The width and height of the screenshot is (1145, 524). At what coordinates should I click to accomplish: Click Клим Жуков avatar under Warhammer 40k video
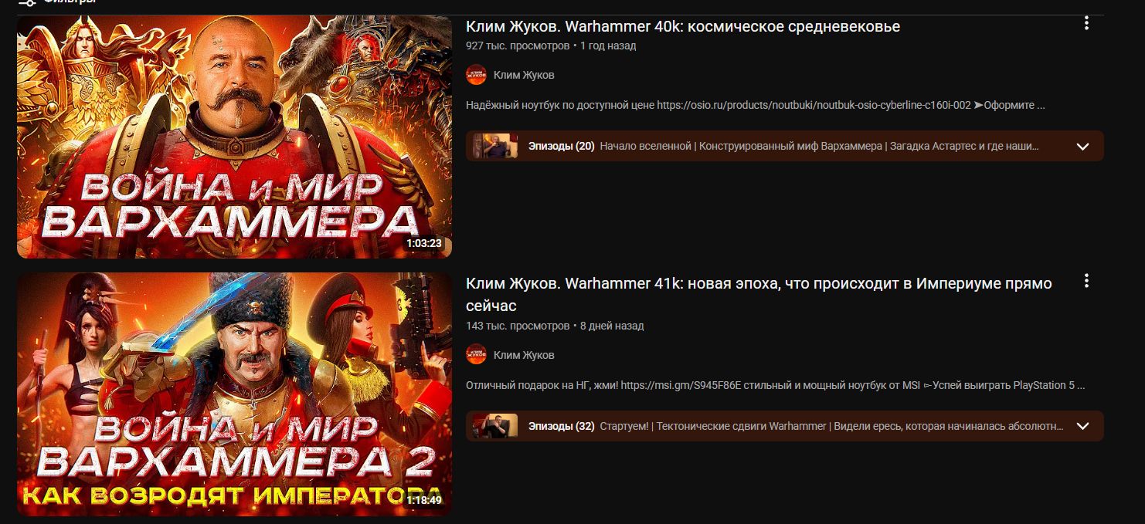point(477,75)
